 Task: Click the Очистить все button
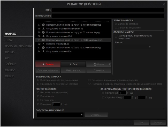click(73, 70)
